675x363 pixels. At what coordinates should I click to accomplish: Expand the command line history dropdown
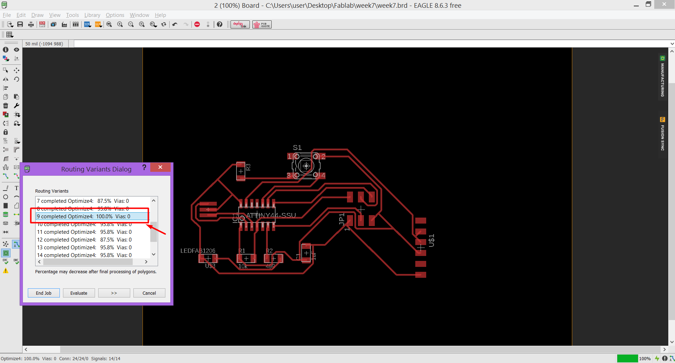(x=672, y=44)
